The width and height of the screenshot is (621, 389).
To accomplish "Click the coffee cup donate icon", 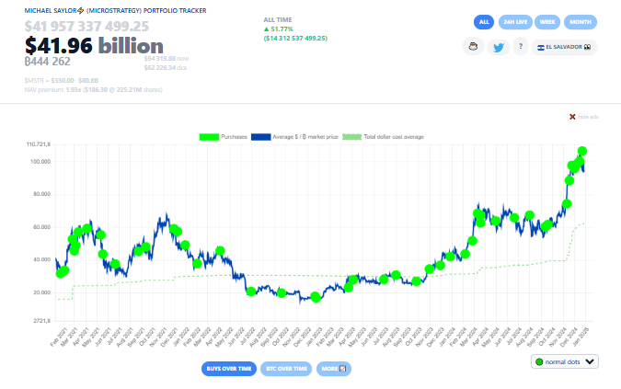I will coord(473,47).
